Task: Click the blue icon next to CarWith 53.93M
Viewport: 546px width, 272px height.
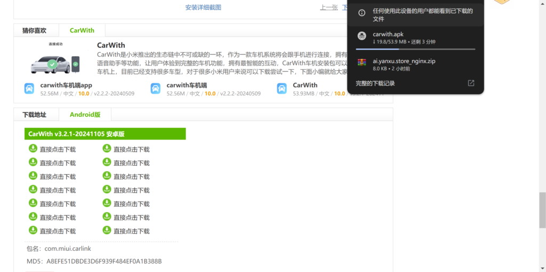Action: tap(282, 89)
